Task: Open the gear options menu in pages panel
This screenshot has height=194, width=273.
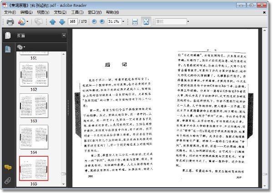Action: coord(21,47)
